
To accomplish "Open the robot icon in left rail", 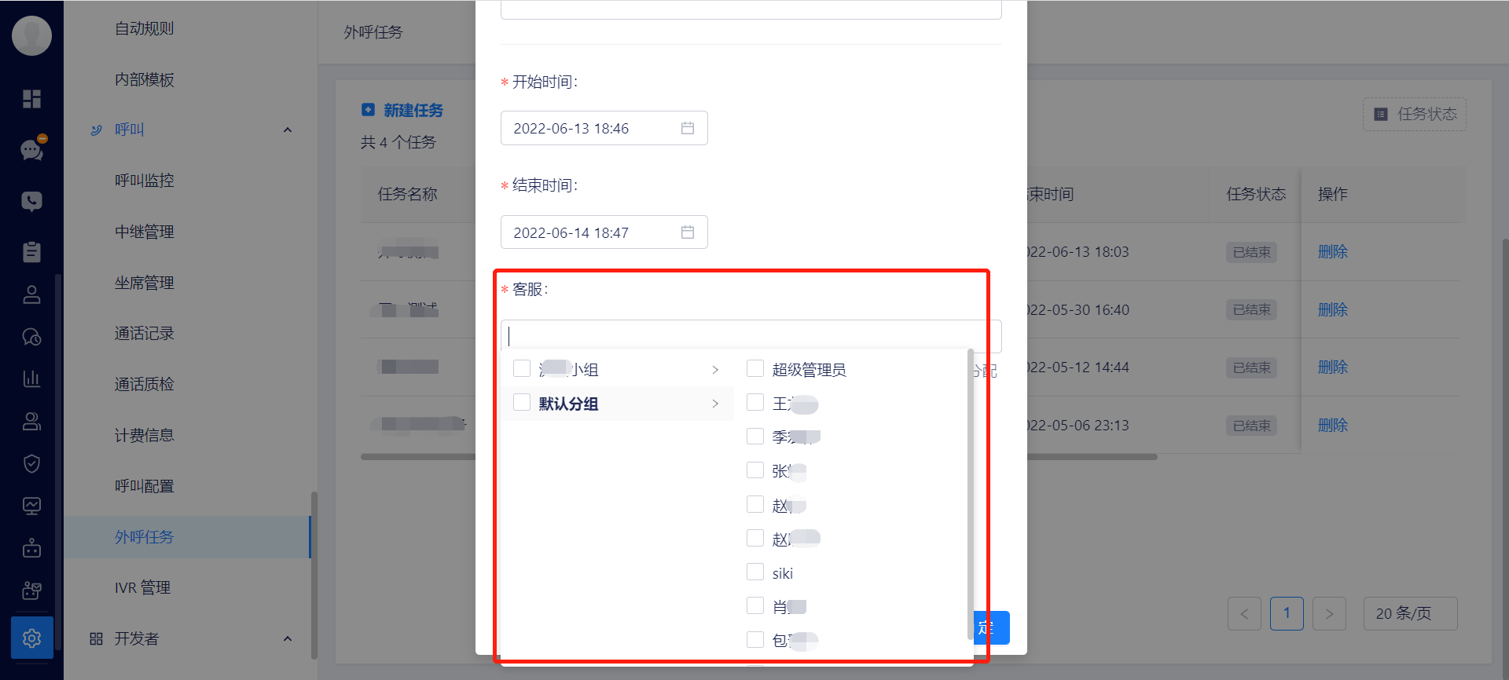I will [31, 548].
